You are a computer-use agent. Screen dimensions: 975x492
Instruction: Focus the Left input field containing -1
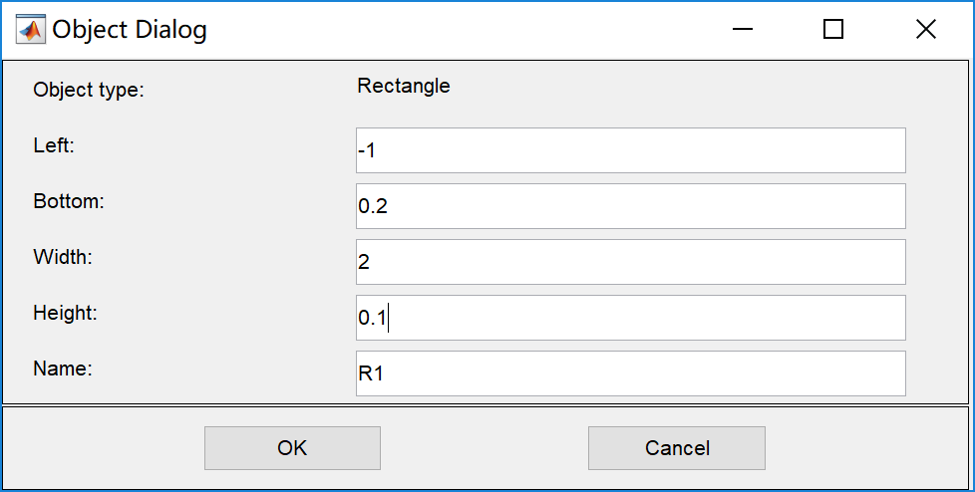pos(630,150)
